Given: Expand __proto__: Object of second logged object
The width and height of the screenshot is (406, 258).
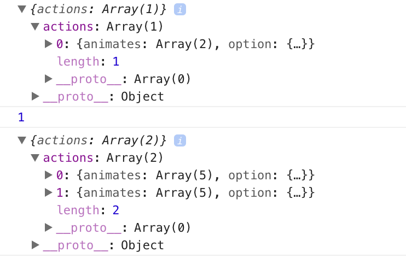Looking at the screenshot, I should [x=36, y=245].
